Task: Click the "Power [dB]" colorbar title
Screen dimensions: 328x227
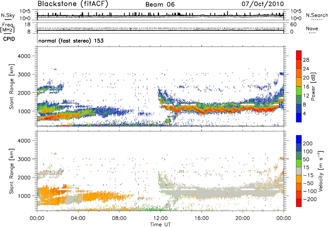Action: [x=313, y=86]
